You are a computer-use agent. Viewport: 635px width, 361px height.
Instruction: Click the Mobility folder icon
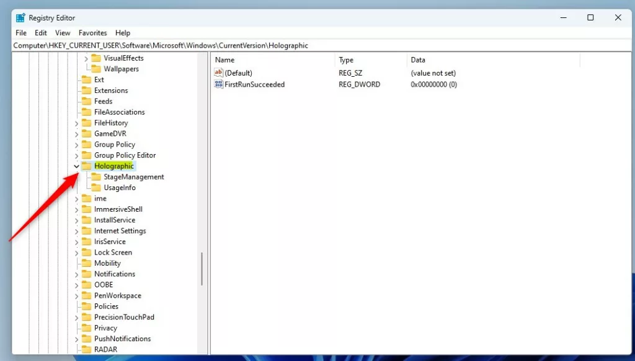tap(86, 263)
